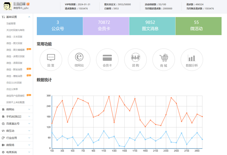Open the 商城 shopping cart icon
Viewport: 227px width, 155px height.
164,60
